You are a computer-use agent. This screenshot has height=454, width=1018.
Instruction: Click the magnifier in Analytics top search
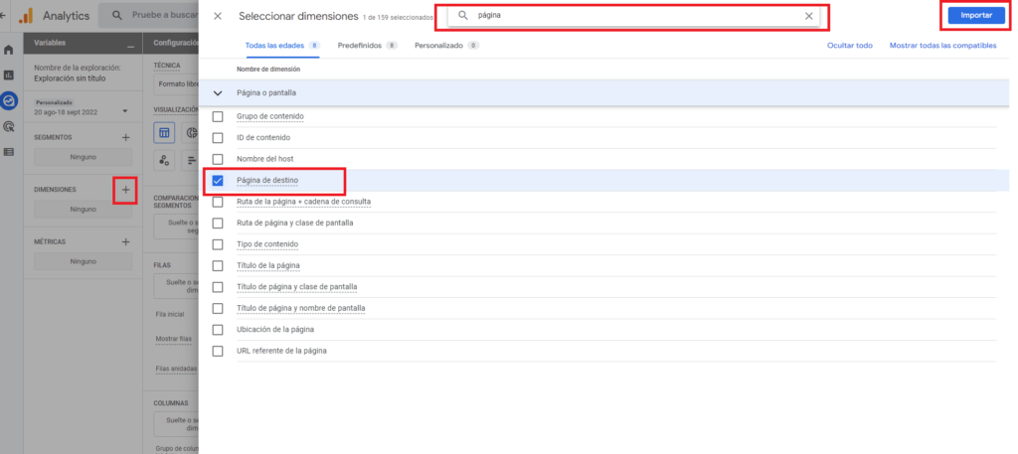coord(117,16)
